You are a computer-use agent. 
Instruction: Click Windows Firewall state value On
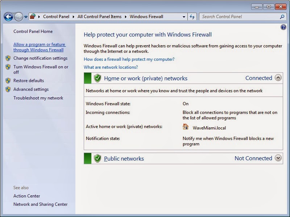point(186,104)
